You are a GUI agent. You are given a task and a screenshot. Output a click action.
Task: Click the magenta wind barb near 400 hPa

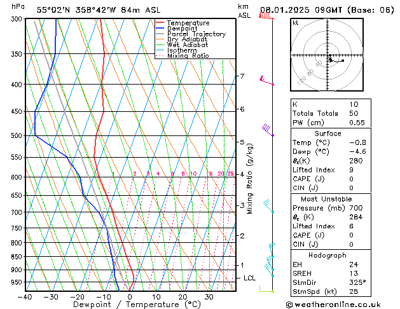point(266,80)
